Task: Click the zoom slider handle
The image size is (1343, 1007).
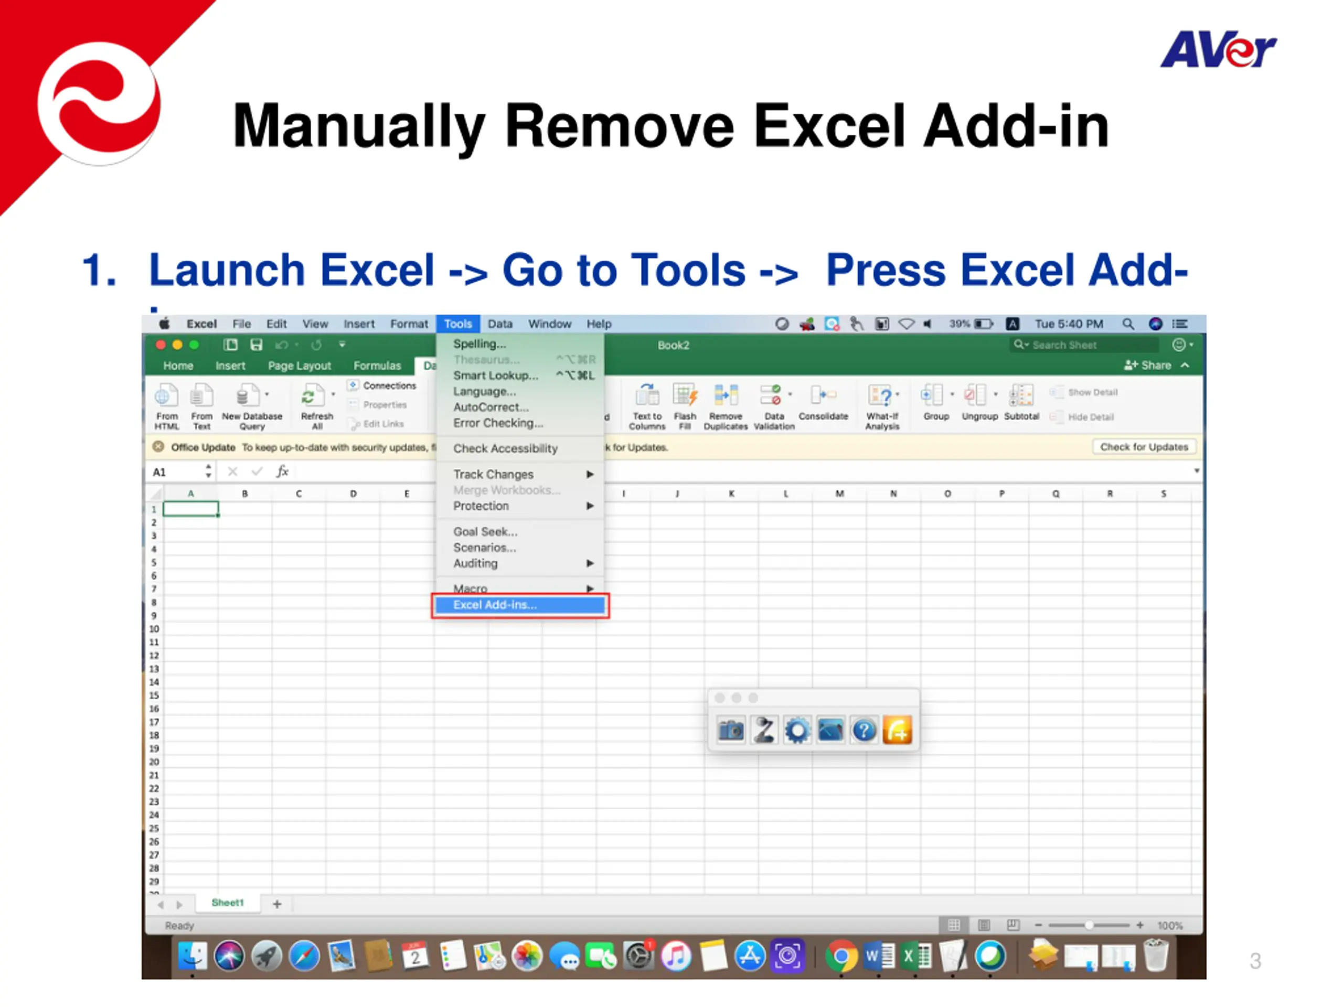Action: point(1090,925)
